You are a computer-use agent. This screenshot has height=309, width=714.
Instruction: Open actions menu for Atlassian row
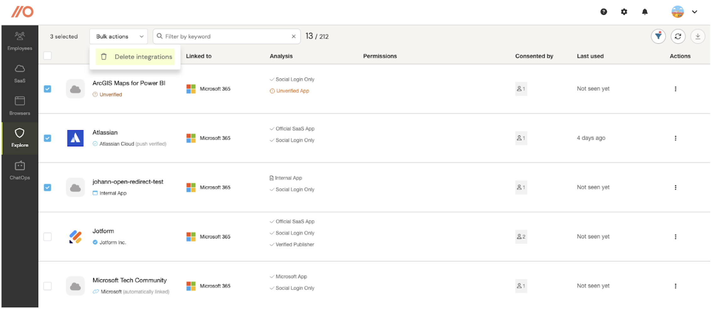pyautogui.click(x=675, y=138)
